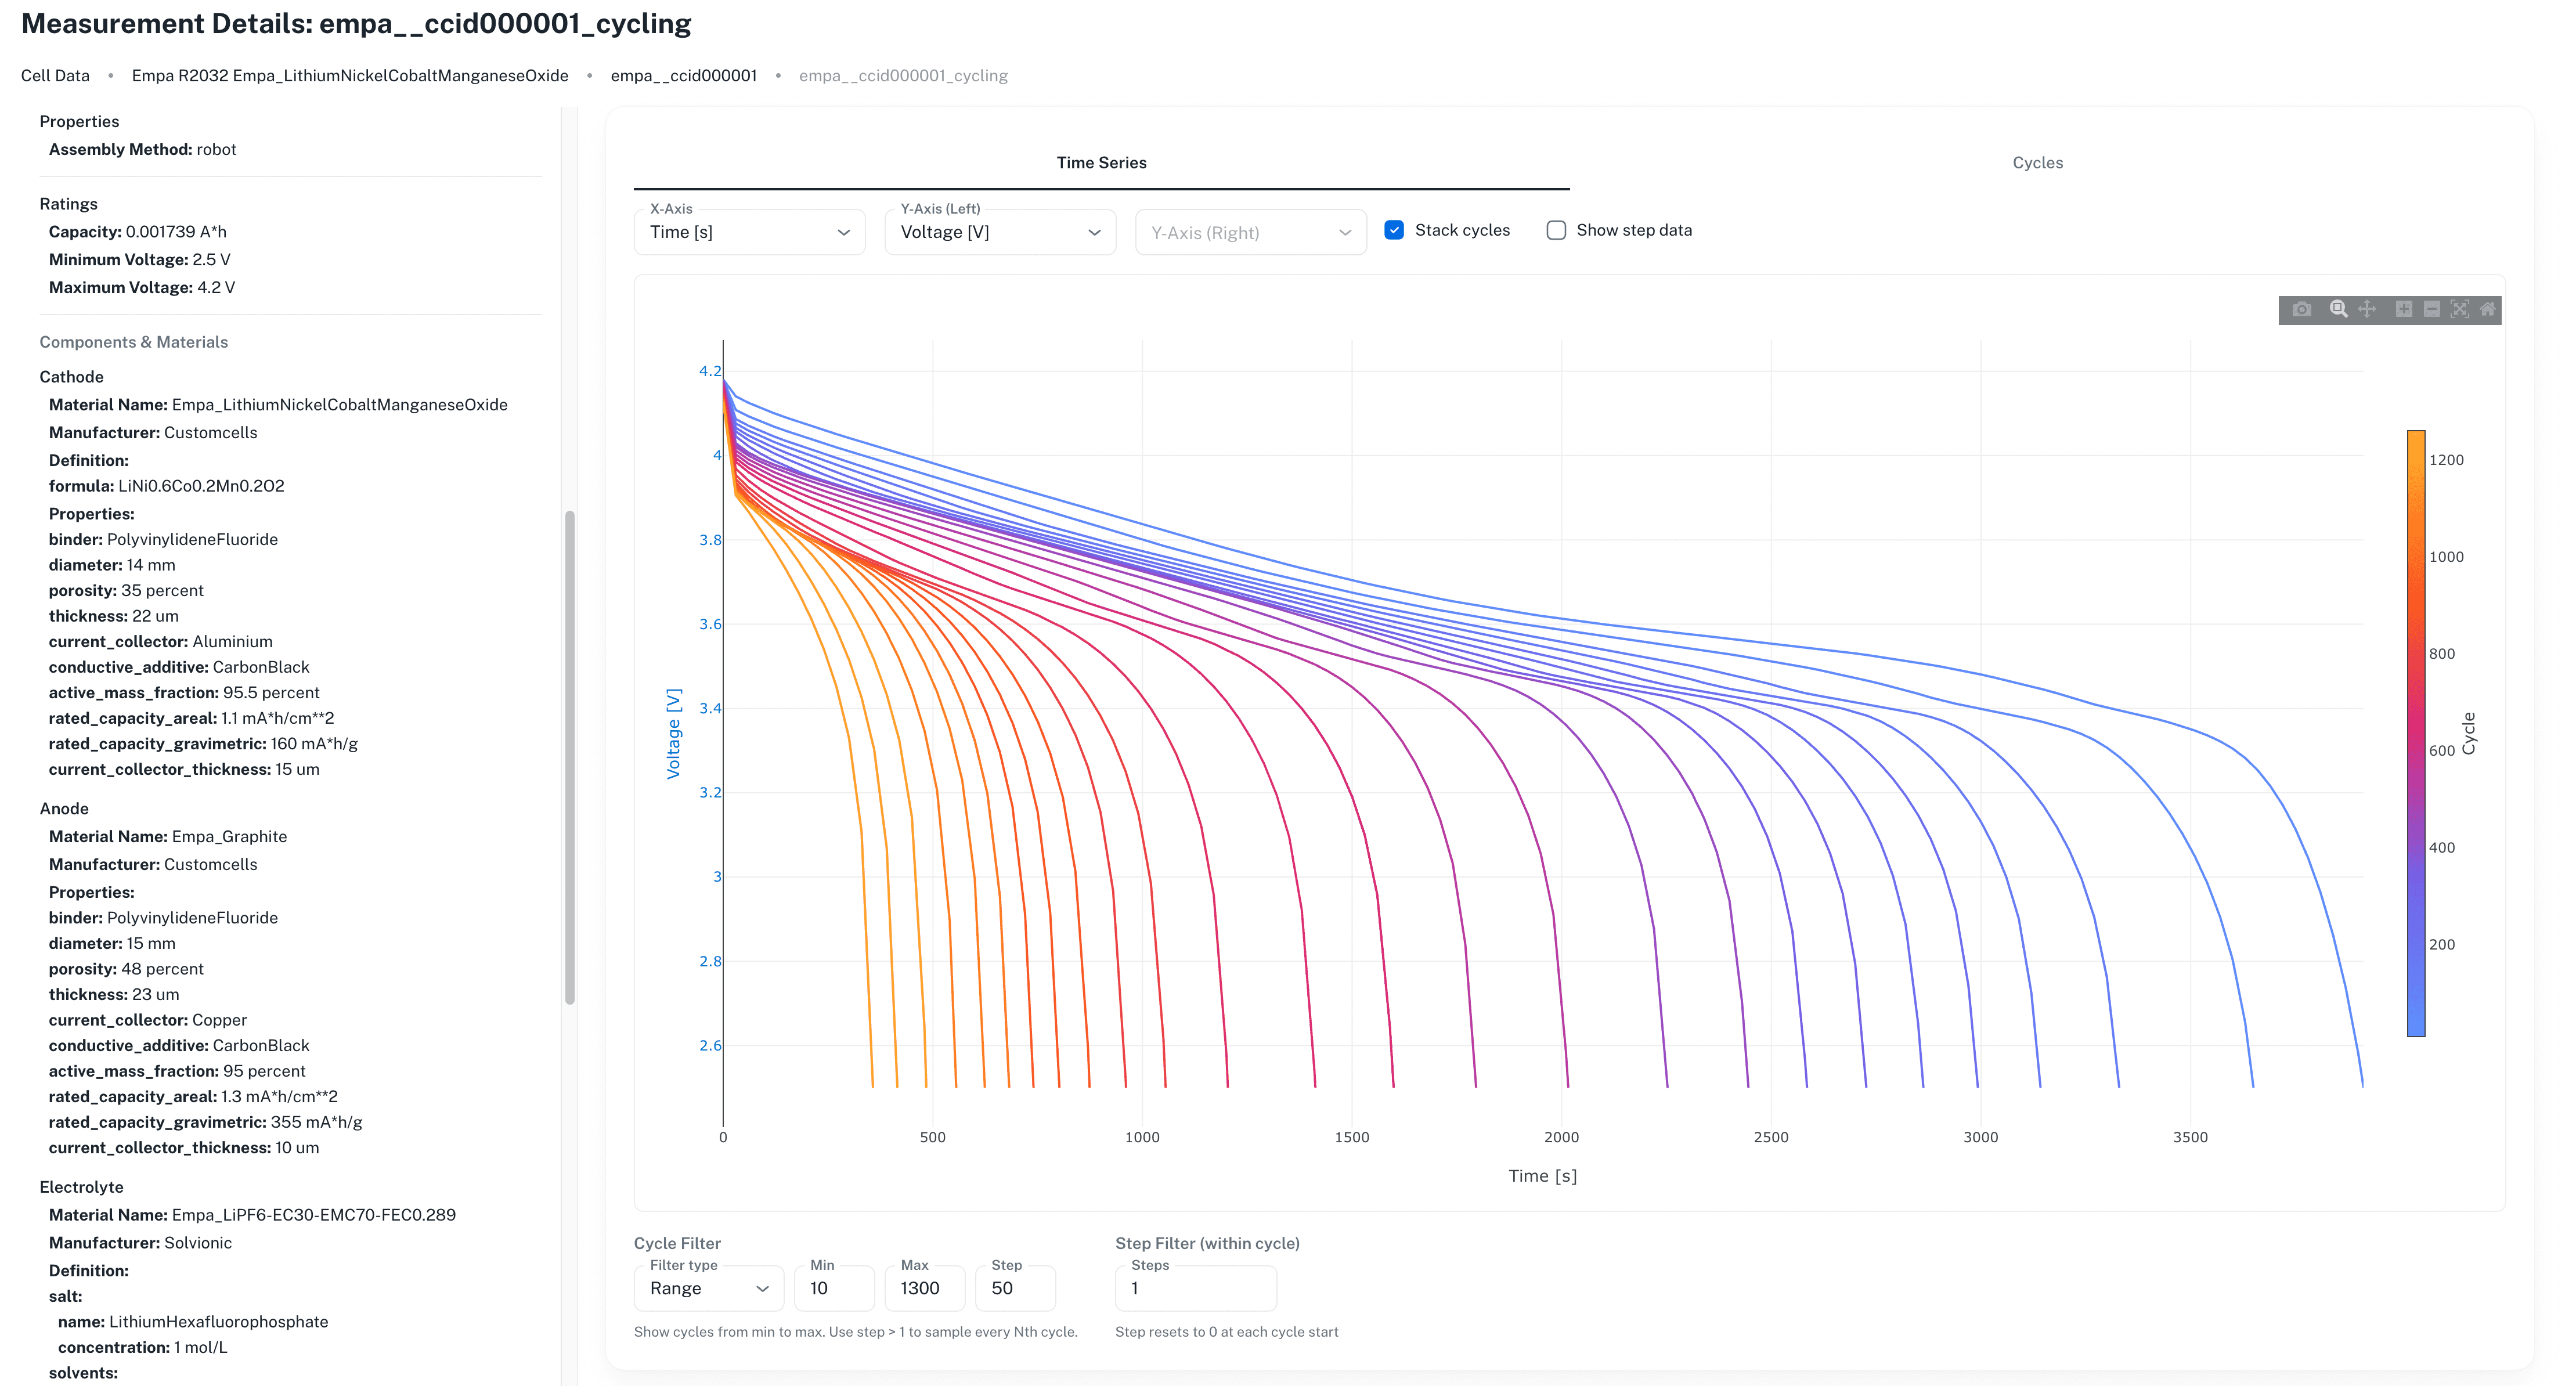
Task: Reset axes with the home icon
Action: (2488, 309)
